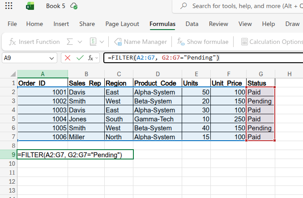Click the cloud saved status icon
303x198 pixels.
pos(74,6)
